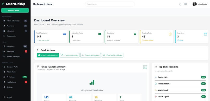
Task: Click the View All Candidates button
Action: pyautogui.click(x=113, y=55)
